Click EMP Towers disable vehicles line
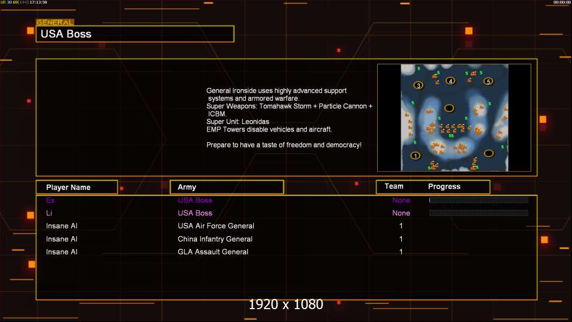The width and height of the screenshot is (572, 322). [x=269, y=129]
